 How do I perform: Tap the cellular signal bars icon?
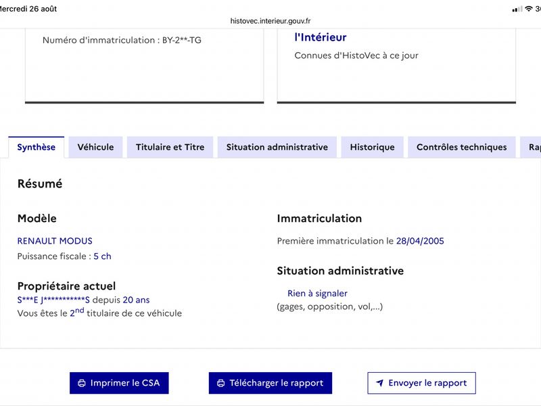coord(517,9)
